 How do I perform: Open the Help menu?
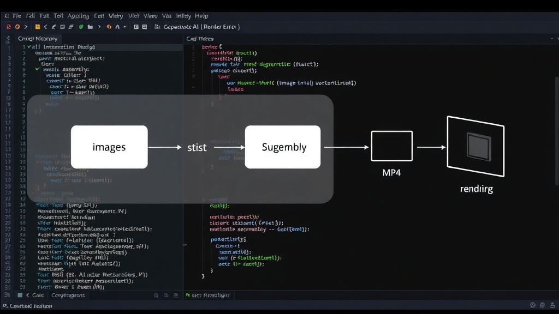pos(201,16)
